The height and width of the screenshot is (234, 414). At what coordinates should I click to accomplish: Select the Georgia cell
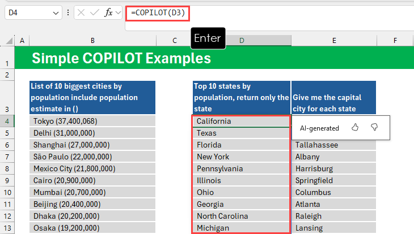[x=242, y=204]
